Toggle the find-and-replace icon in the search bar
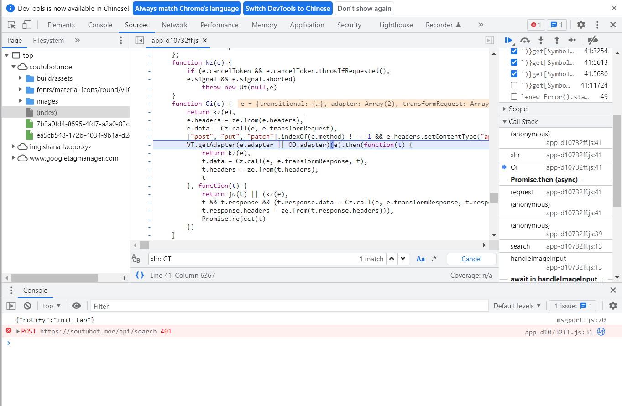622x406 pixels. 136,259
